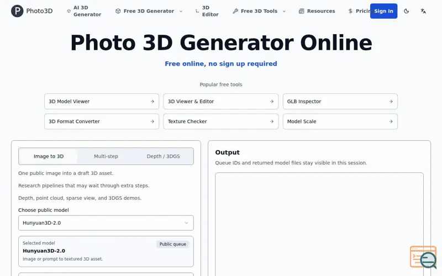Screen dimensions: 442x276
Task: Click the Pricing dollar sign icon
Action: click(350, 11)
